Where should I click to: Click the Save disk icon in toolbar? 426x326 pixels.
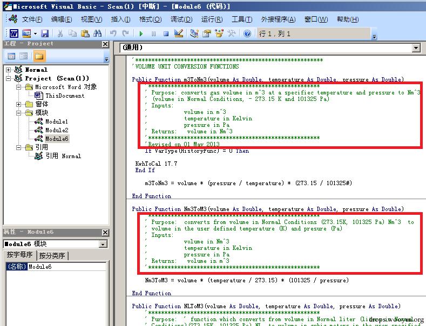[45, 33]
